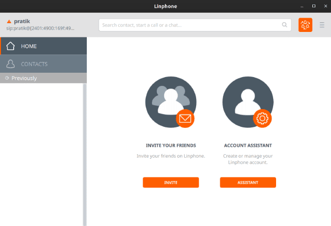Open the conference call manager orange icon
This screenshot has width=331, height=226.
pos(305,25)
